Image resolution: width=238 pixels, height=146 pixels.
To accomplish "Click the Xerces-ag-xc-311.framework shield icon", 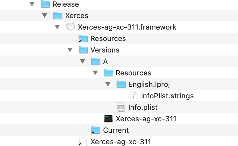I will pos(70,27).
